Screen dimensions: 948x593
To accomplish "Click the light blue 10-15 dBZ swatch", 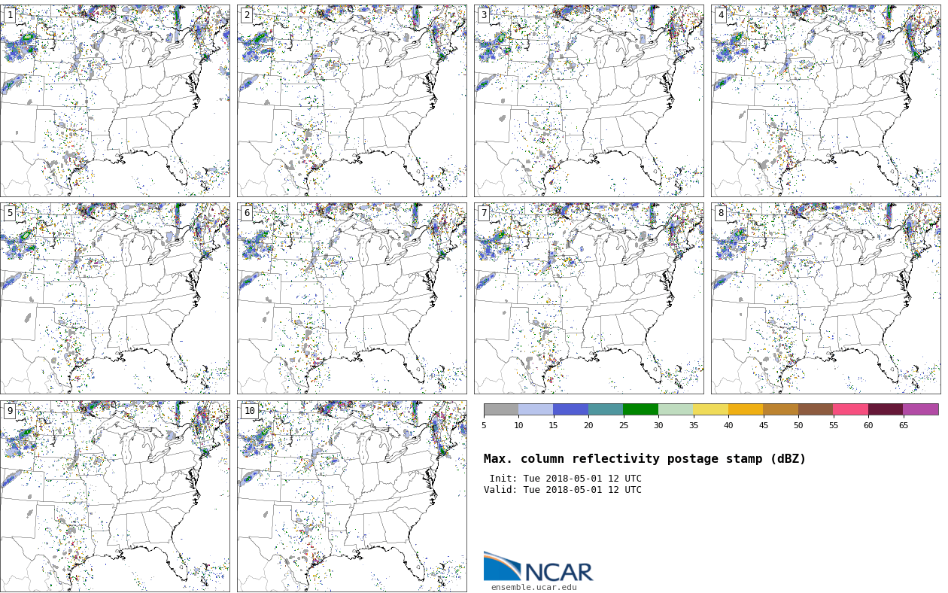I will (x=536, y=409).
